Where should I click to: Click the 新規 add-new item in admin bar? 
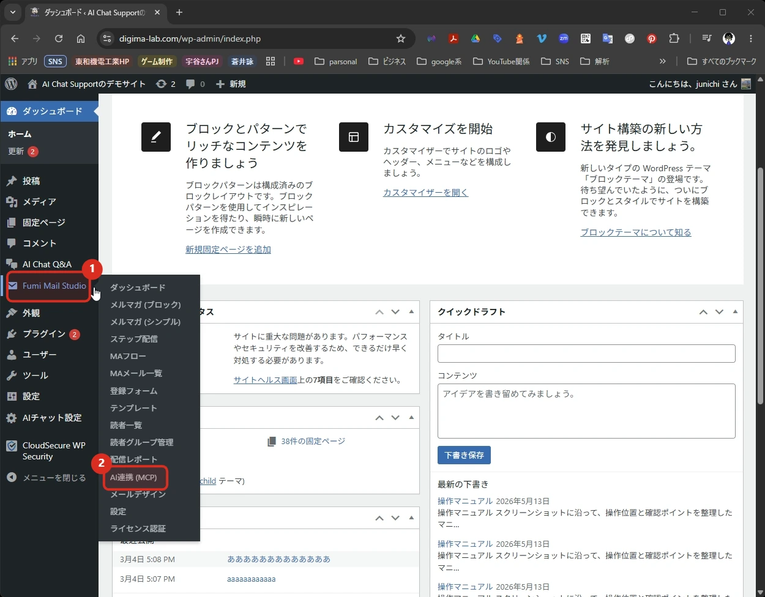[231, 84]
